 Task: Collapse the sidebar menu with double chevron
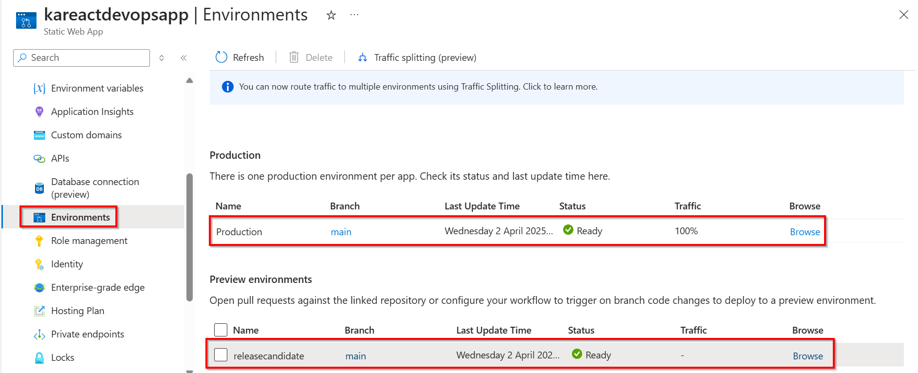tap(184, 58)
